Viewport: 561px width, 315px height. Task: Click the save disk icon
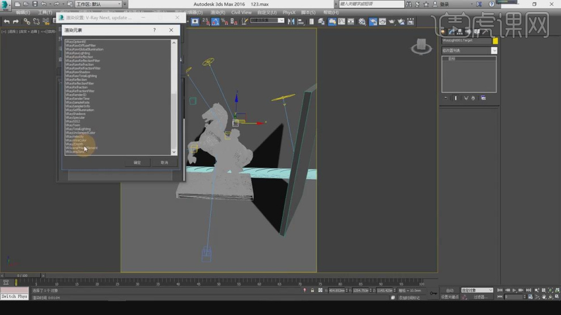[x=35, y=5]
